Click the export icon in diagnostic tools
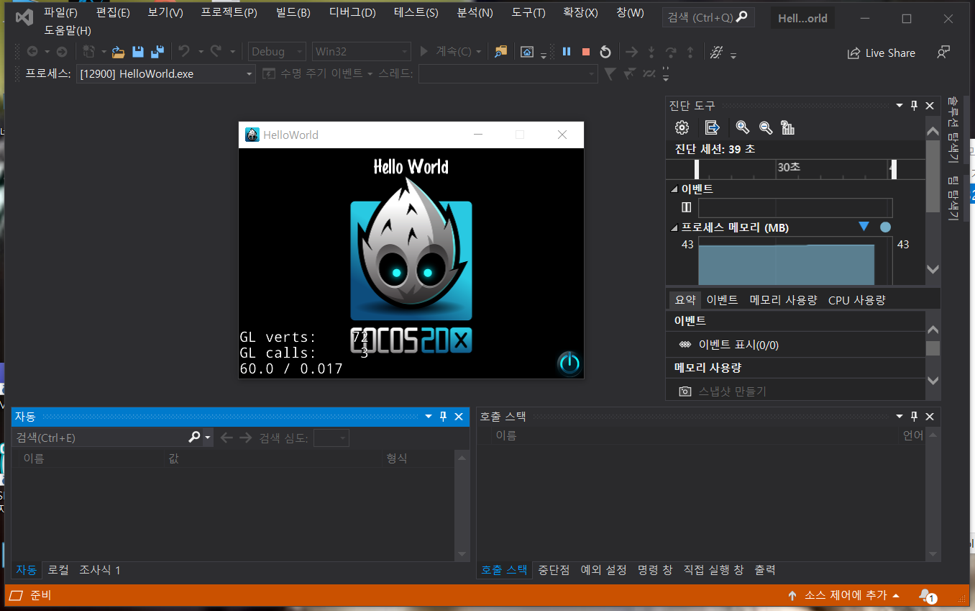The image size is (975, 611). coord(712,127)
